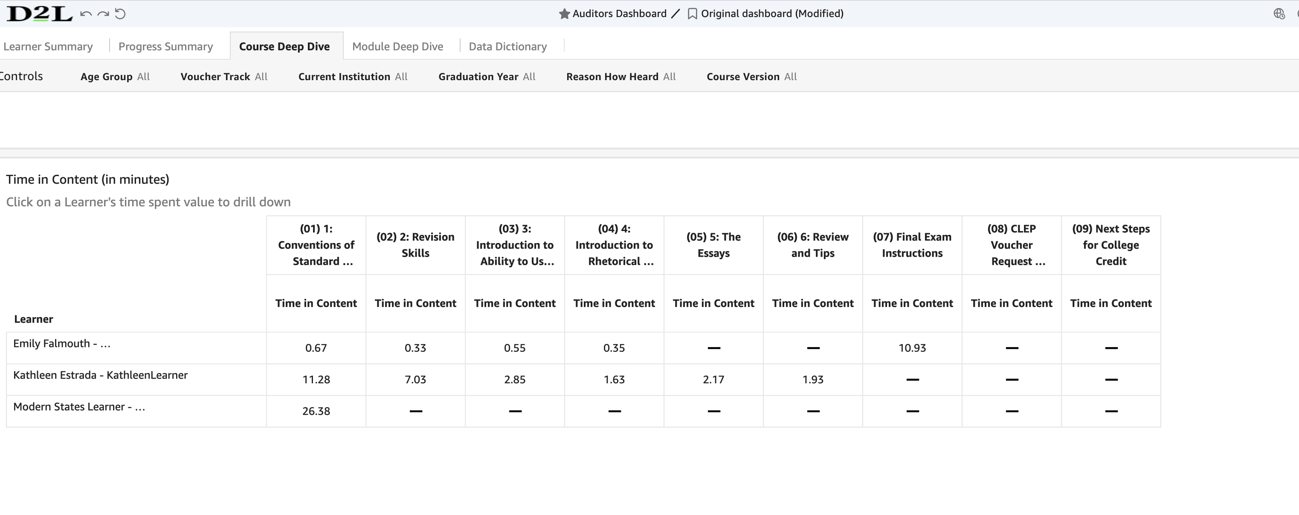This screenshot has height=515, width=1299.
Task: Click Modern States Learner's 26.38 value
Action: click(316, 411)
